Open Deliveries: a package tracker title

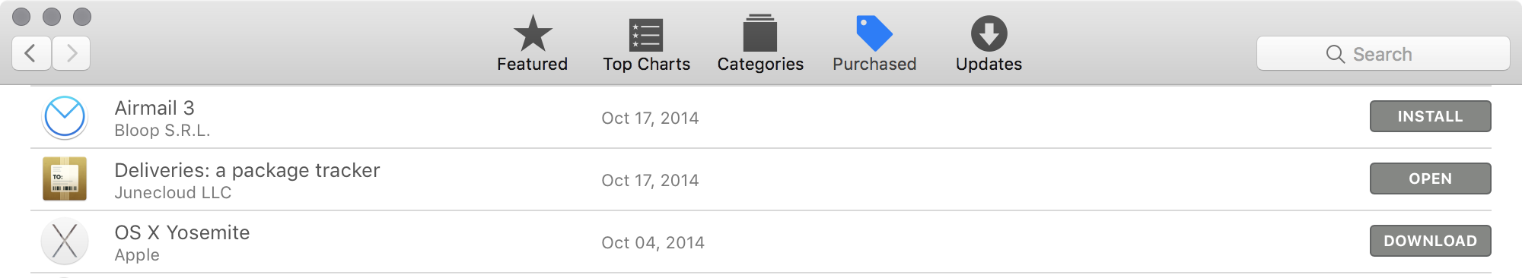pos(247,170)
